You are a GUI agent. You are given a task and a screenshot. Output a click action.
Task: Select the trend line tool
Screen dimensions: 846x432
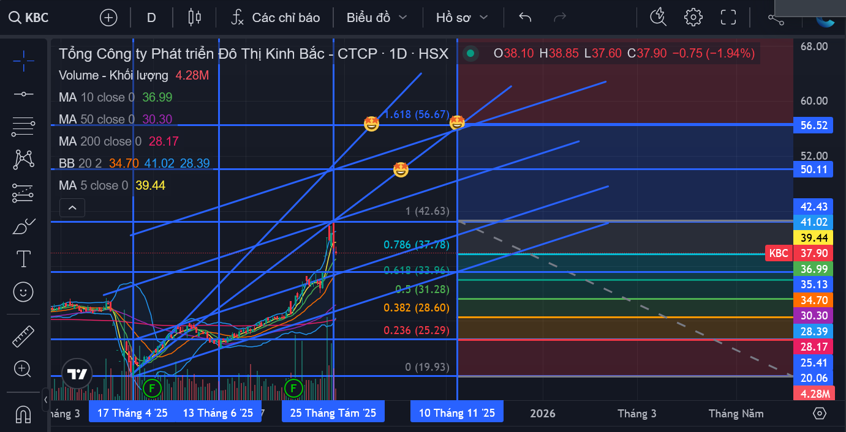coord(23,94)
